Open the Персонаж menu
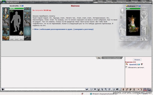Screen dimensions: 153x95 click(x=134, y=1)
